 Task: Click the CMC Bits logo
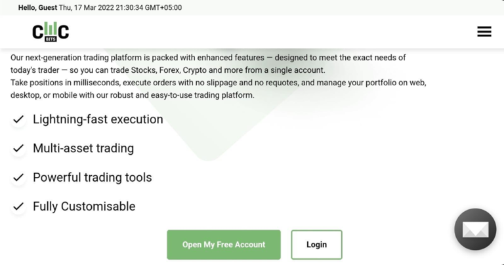pos(51,31)
